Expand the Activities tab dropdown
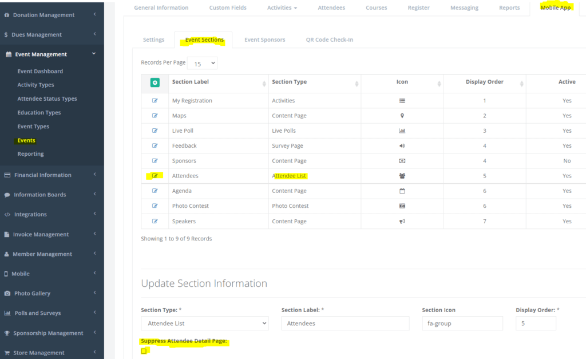The width and height of the screenshot is (586, 359). (x=282, y=8)
